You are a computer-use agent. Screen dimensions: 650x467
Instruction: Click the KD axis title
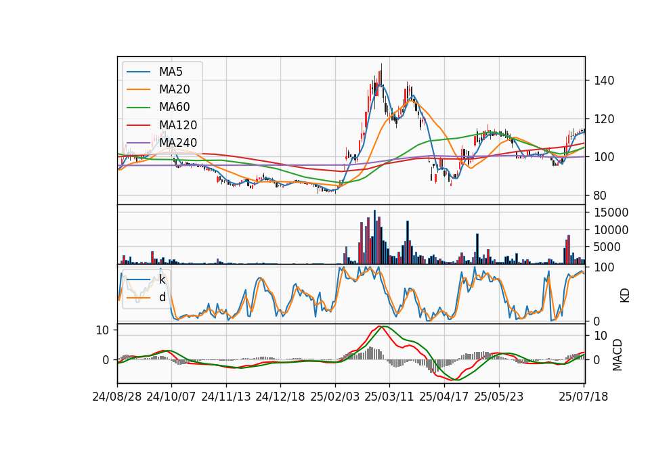coord(625,296)
